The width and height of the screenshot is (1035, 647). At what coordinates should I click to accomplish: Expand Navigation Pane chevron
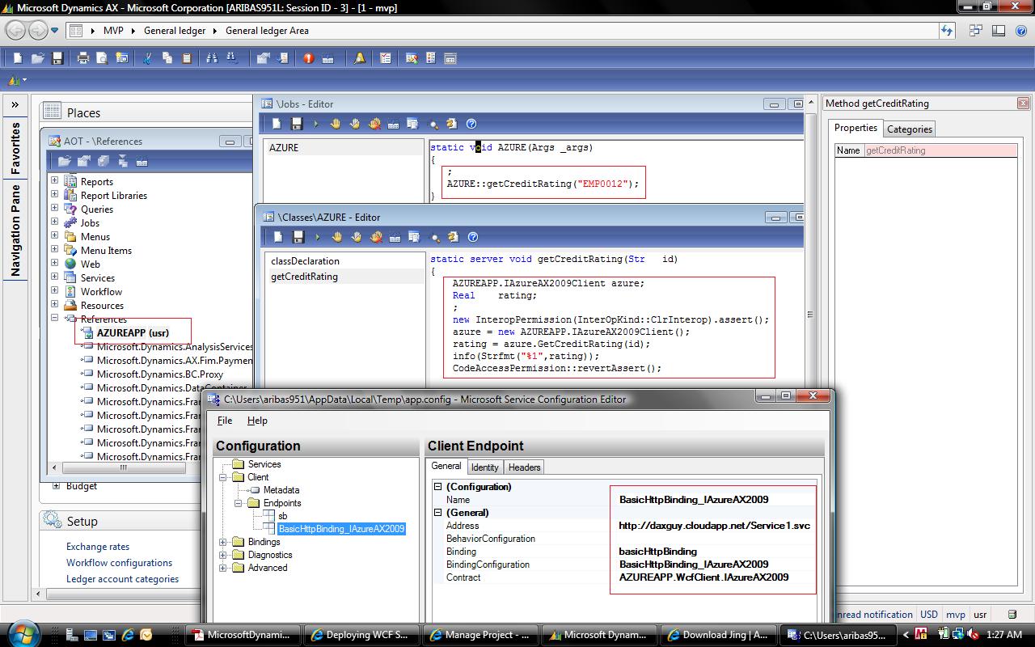[15, 105]
